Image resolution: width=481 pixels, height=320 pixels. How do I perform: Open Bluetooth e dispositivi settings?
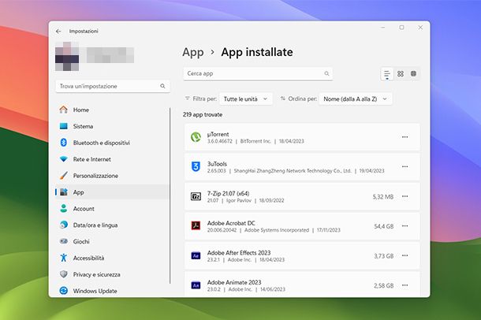click(x=112, y=143)
